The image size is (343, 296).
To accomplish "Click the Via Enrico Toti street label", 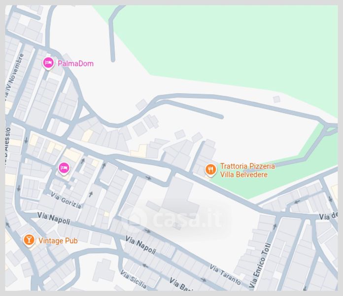I will click(x=260, y=265).
